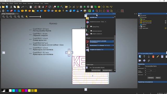Click the green plus icon in relief toolbar
167x94 pixels.
click(x=90, y=11)
